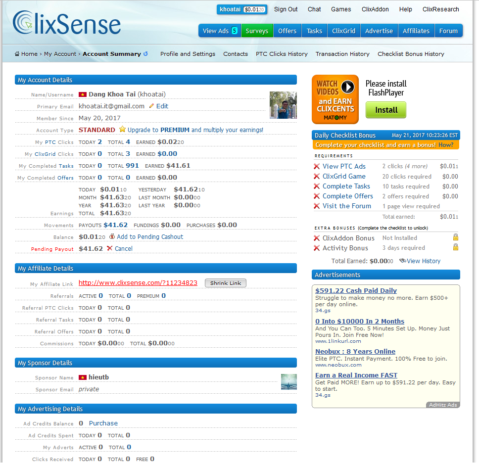Open Checklist Bonus History
479x465 pixels.
coord(411,54)
